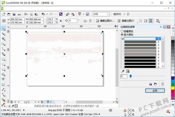
Task: Pick the yellow swatch in the palette
Action: pos(173,88)
